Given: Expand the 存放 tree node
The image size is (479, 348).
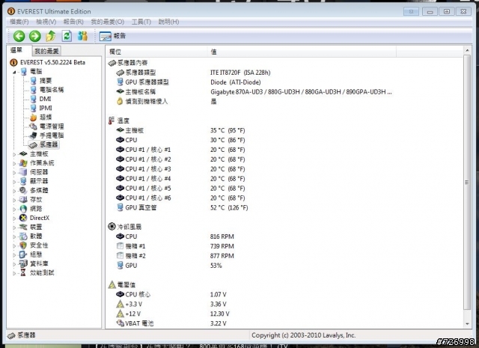Looking at the screenshot, I should [x=14, y=200].
